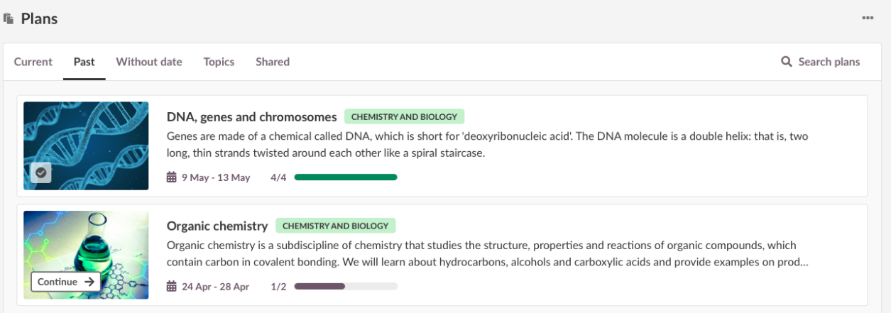
Task: Click the completed checkmark badge on DNA thumbnail
Action: click(41, 172)
